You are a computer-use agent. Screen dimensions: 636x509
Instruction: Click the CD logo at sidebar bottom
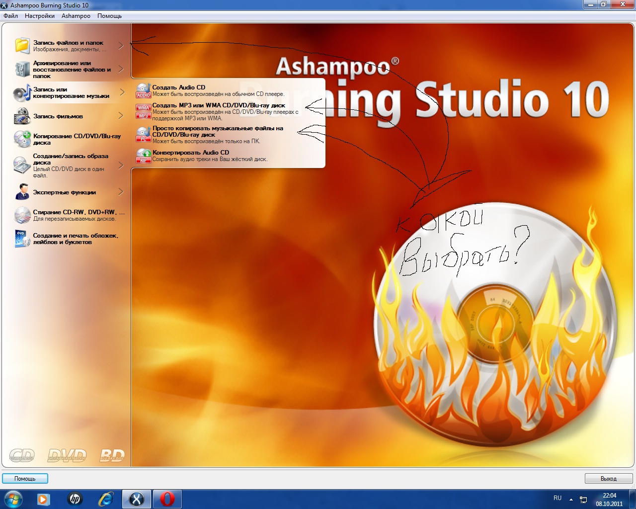(22, 455)
